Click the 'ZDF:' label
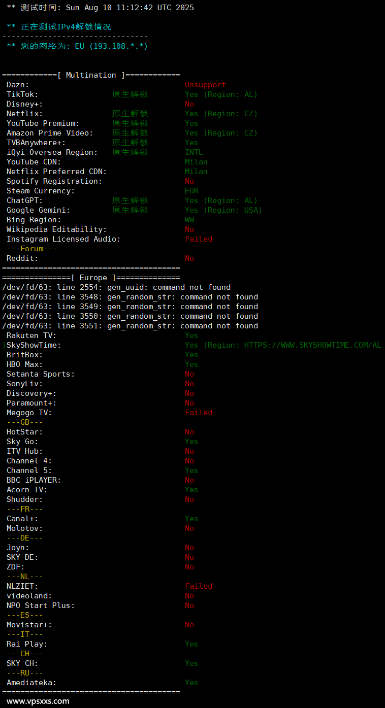Screen dimensions: 385x708 coord(16,567)
